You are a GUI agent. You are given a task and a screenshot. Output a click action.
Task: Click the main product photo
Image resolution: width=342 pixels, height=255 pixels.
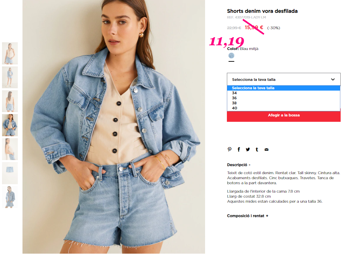pyautogui.click(x=114, y=127)
